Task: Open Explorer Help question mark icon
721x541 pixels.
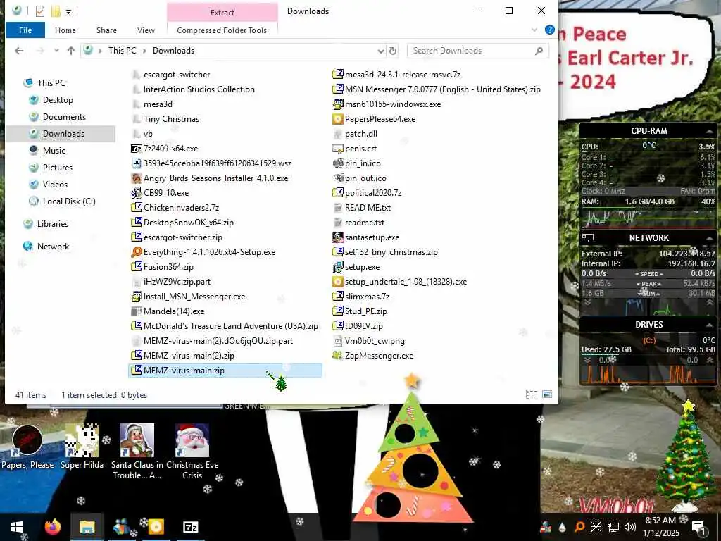Action: (549, 30)
